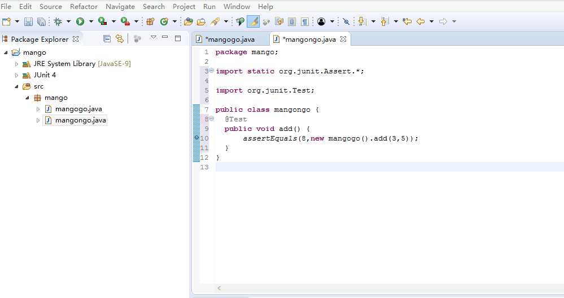Expand JRE System Library node

click(16, 64)
